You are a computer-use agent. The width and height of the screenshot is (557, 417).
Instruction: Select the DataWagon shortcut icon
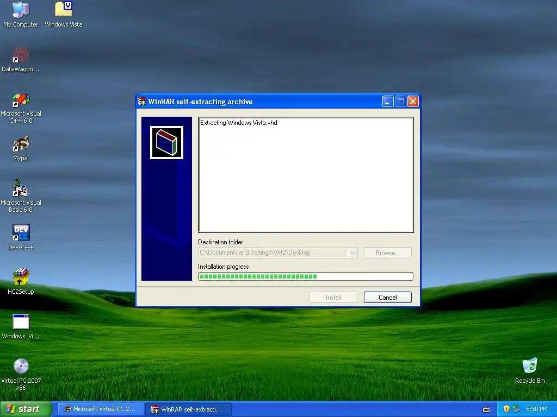point(21,55)
